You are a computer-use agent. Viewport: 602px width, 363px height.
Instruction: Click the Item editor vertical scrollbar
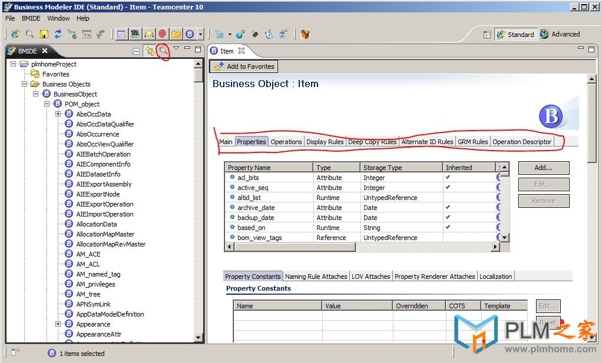click(591, 209)
